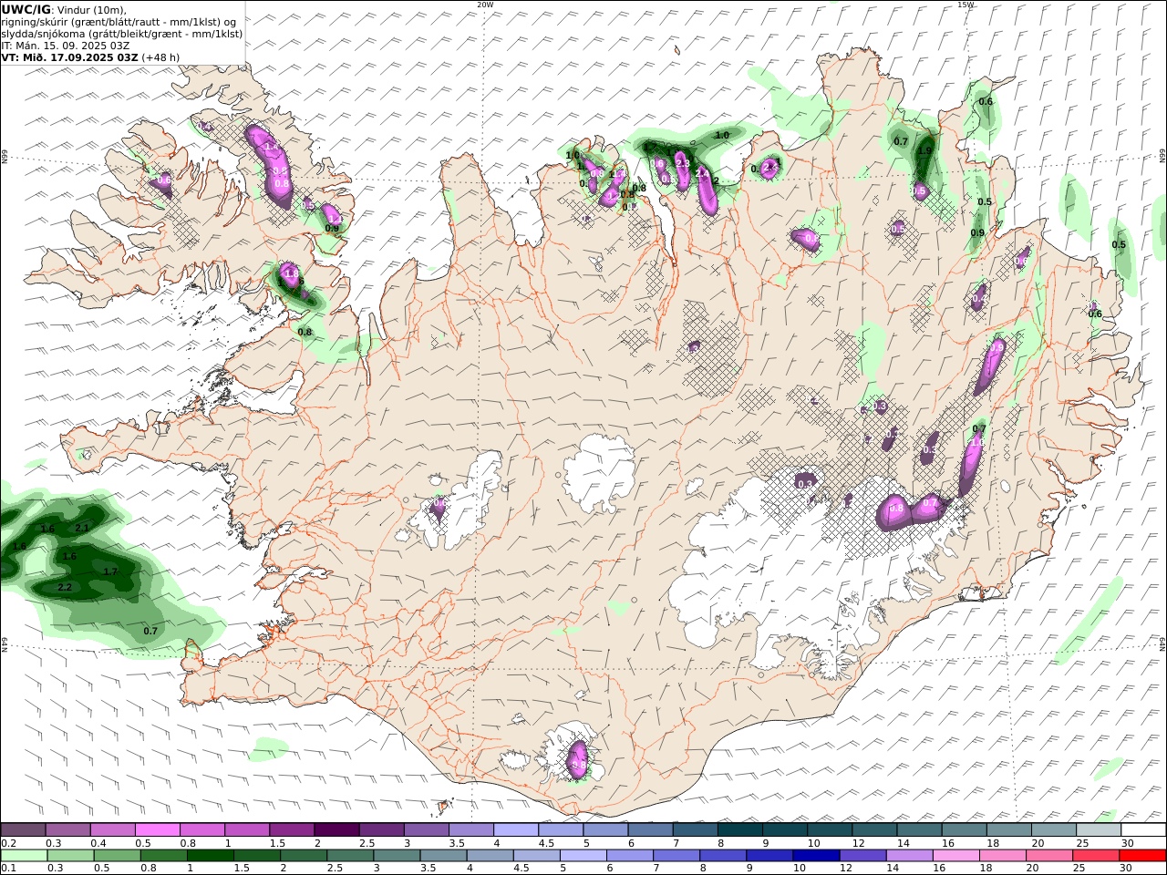Viewport: 1167px width, 875px height.
Task: Click the 'rigning/skúrir' legend description line
Action: click(x=119, y=22)
